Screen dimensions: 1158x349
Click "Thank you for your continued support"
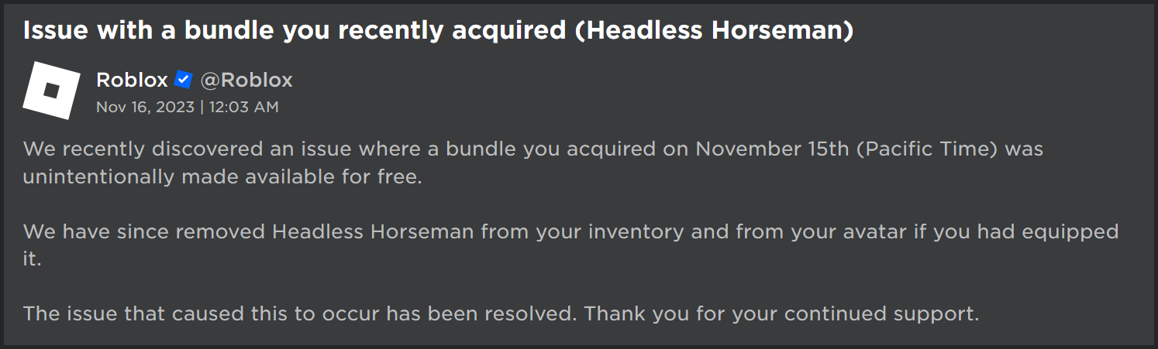tap(781, 314)
